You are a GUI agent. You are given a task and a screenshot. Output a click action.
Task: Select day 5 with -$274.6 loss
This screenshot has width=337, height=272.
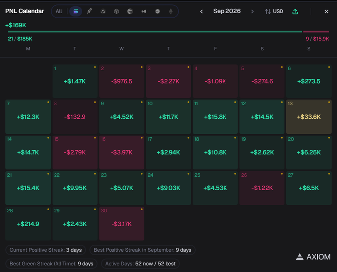coord(262,81)
